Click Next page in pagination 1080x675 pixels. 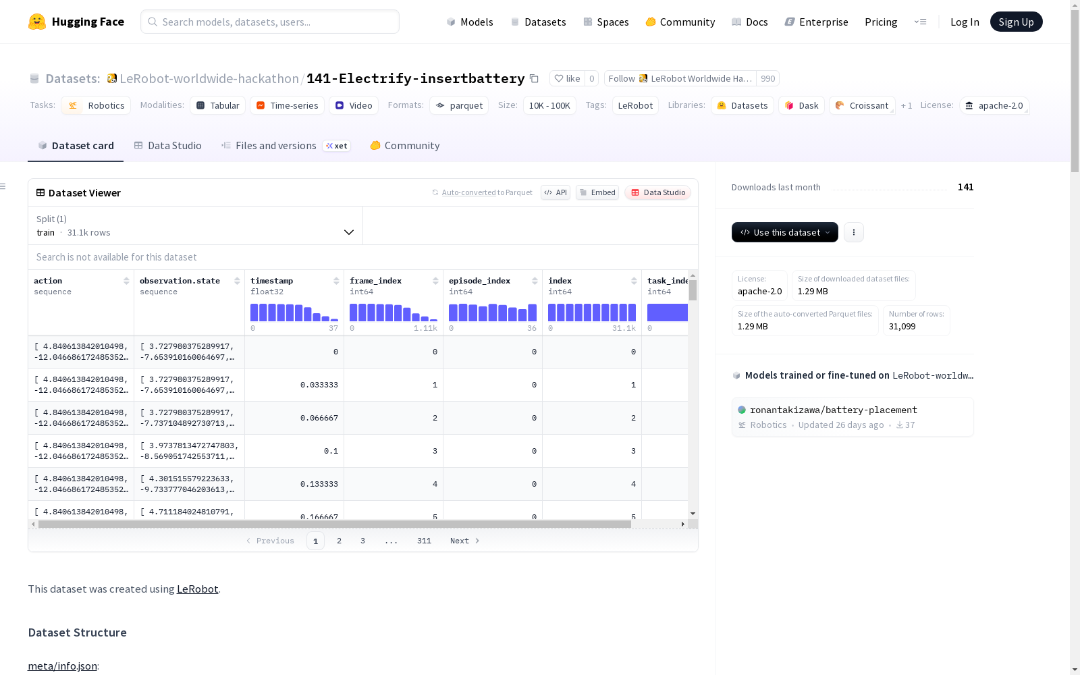465,541
